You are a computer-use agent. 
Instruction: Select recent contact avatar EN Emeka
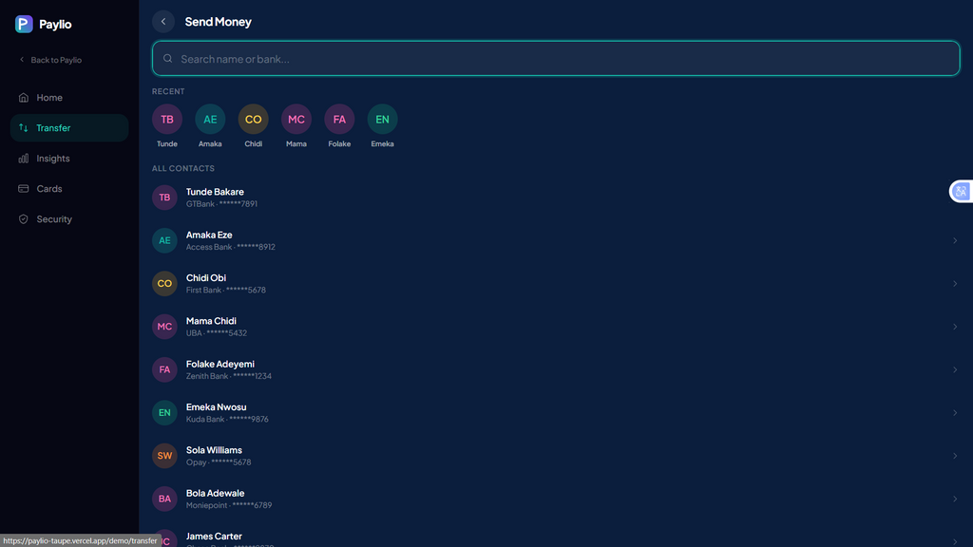tap(382, 119)
